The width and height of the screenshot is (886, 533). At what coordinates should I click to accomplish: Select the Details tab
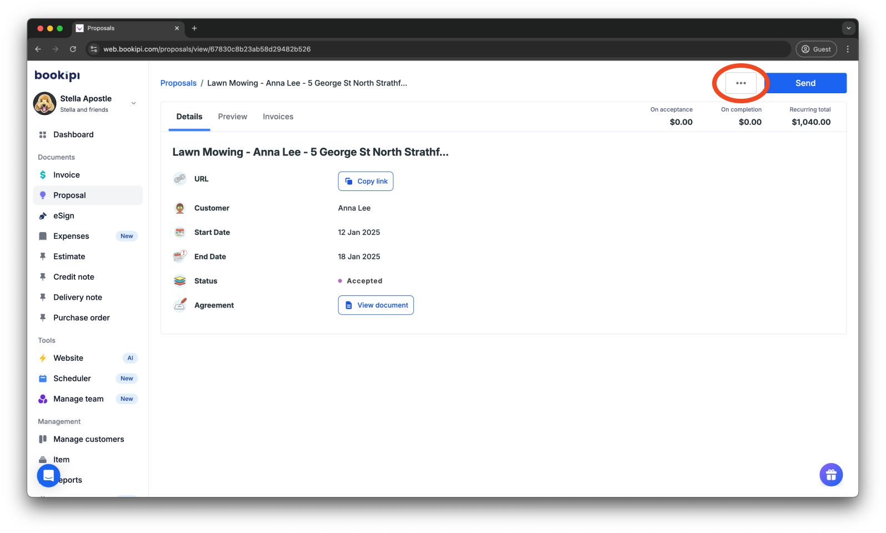(x=189, y=117)
